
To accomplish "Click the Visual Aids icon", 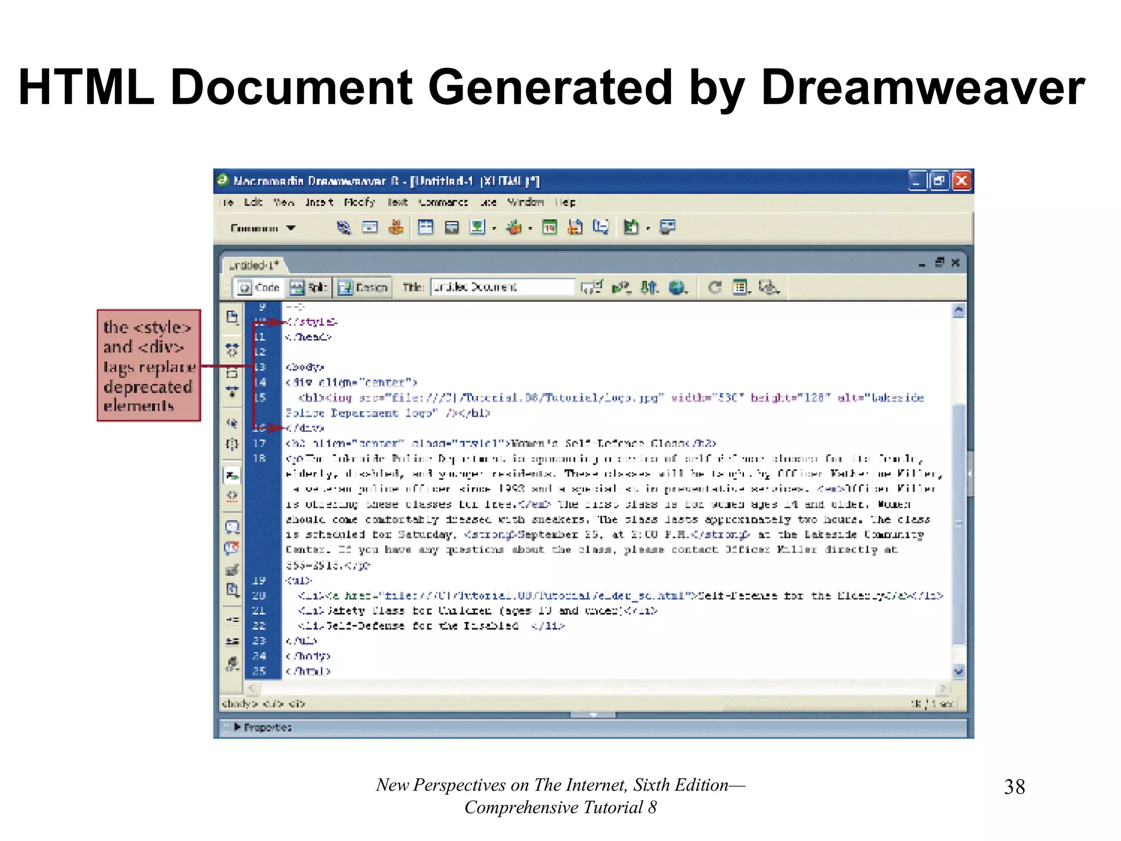I will [768, 287].
